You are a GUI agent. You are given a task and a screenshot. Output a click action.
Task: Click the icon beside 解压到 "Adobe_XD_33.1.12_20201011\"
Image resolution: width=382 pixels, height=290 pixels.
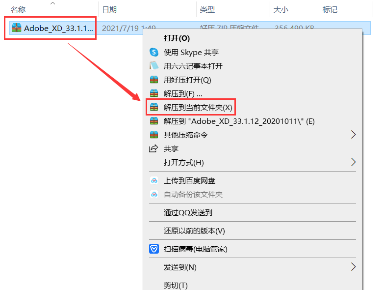click(x=153, y=121)
